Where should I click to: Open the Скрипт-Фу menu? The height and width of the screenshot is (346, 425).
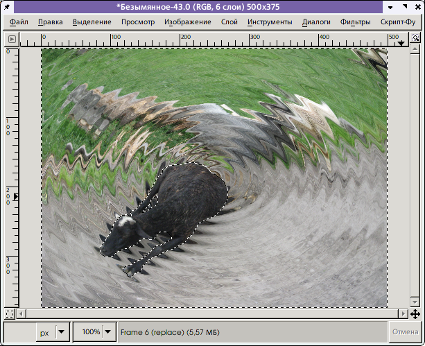pos(398,21)
